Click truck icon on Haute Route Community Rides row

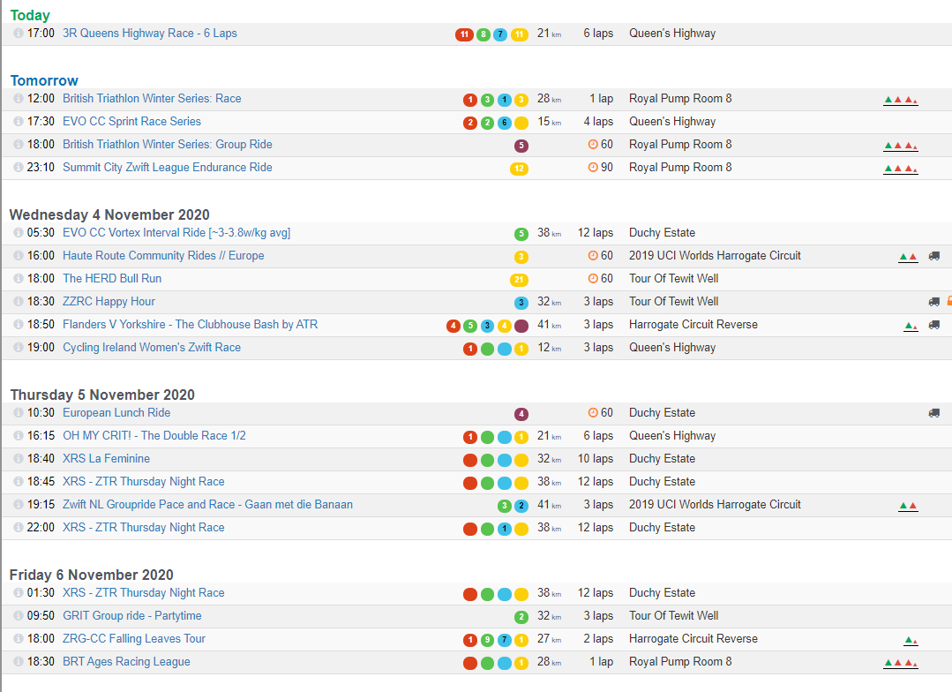[934, 256]
